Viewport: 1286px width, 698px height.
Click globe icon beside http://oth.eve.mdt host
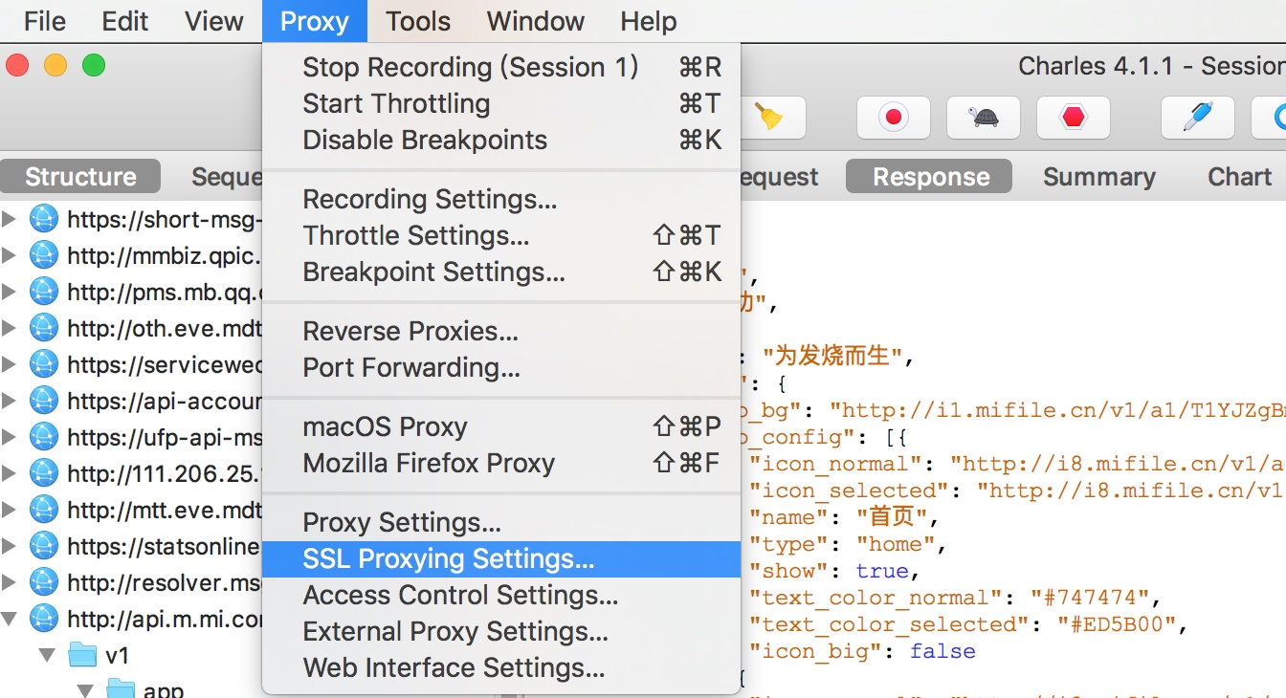pos(44,329)
